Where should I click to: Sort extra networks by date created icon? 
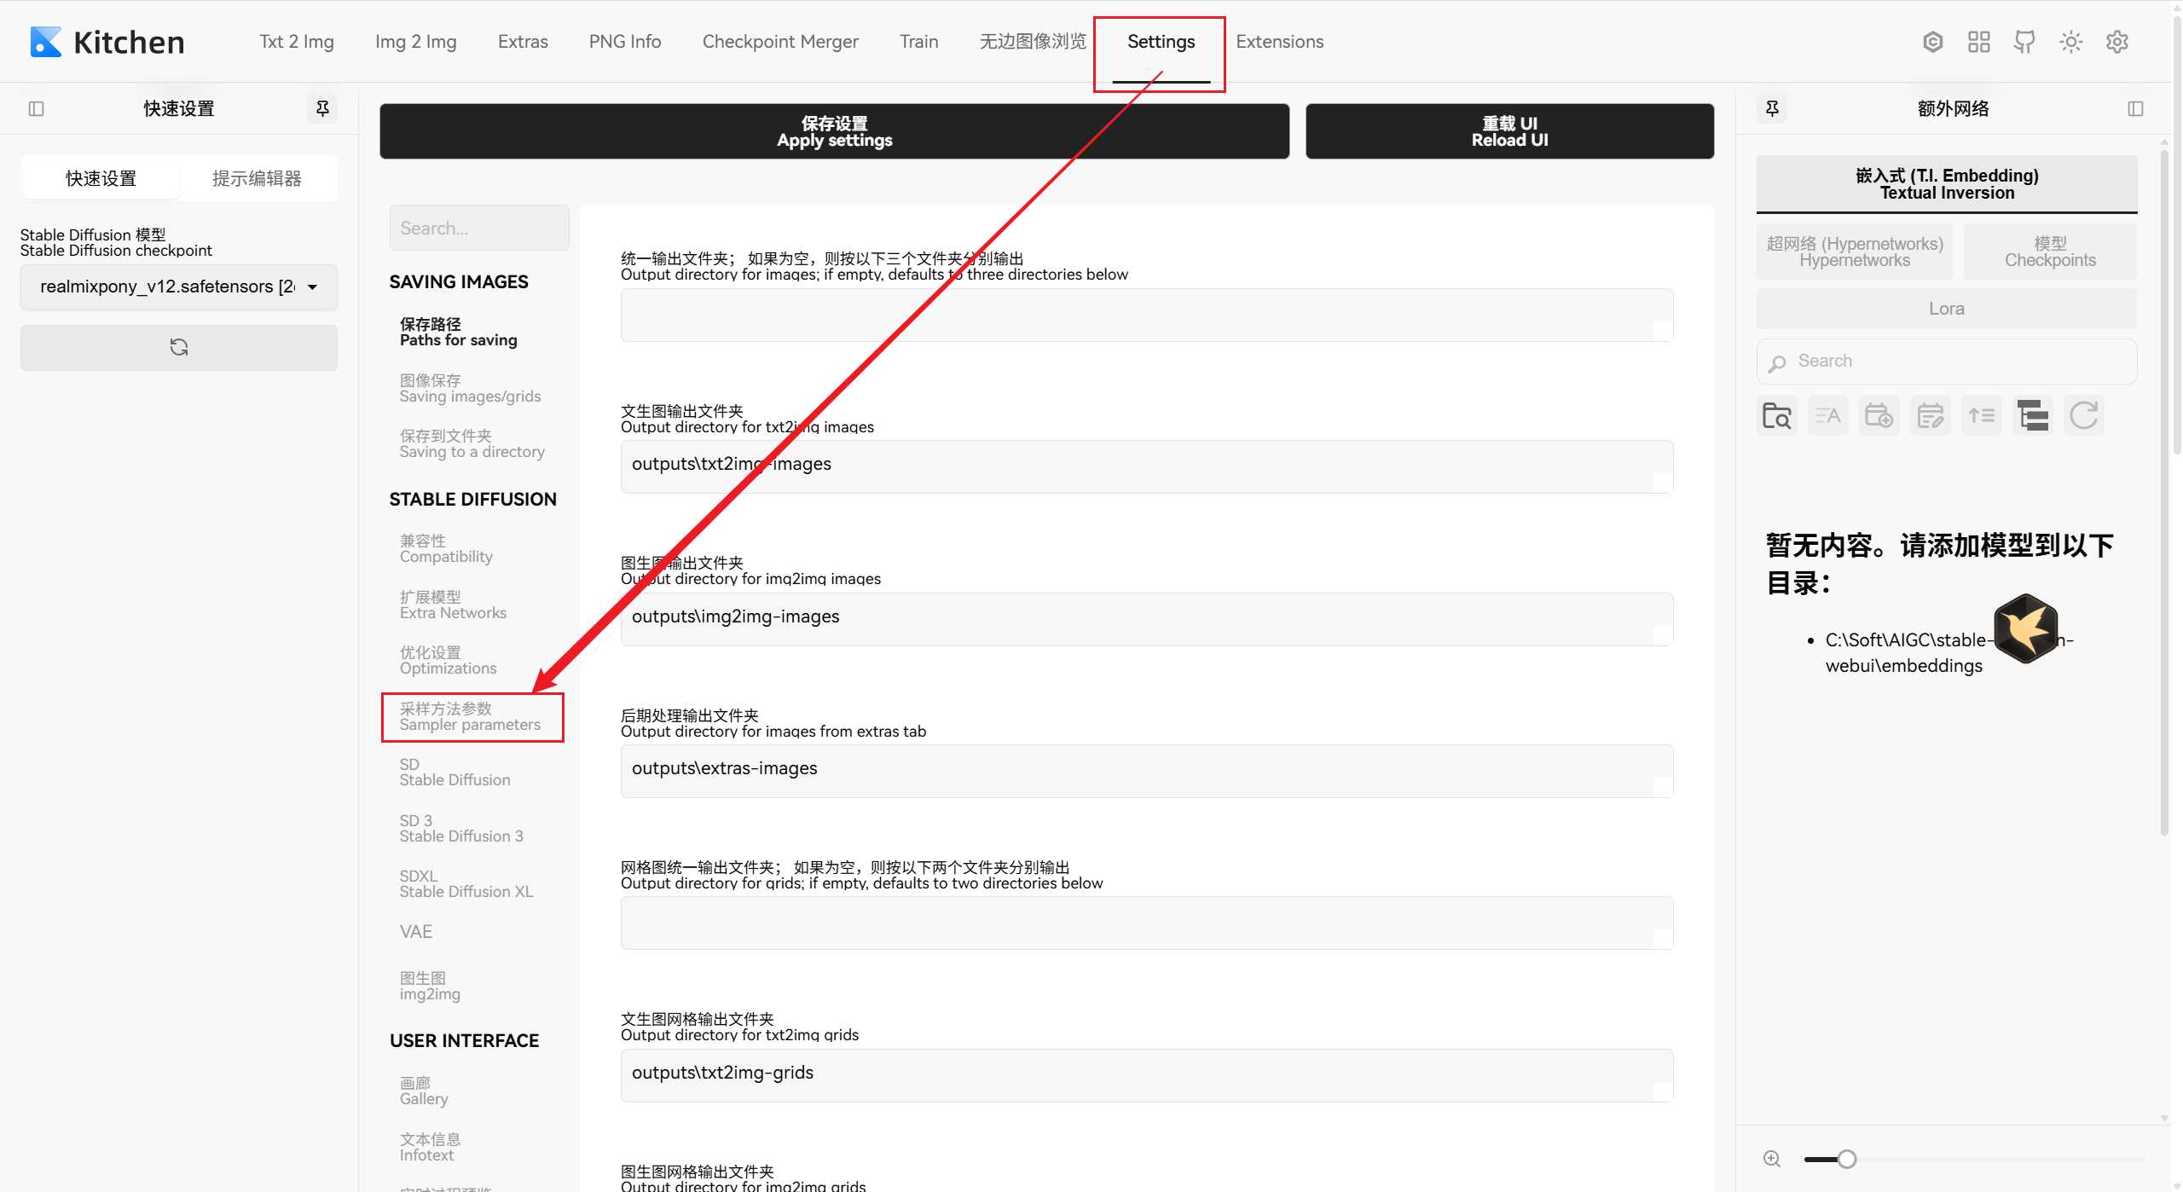coord(1879,416)
